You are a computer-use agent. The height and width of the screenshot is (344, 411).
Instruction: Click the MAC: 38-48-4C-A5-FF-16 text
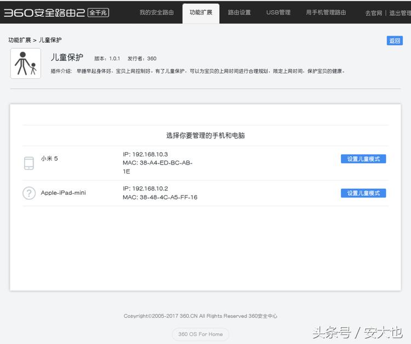(x=160, y=197)
